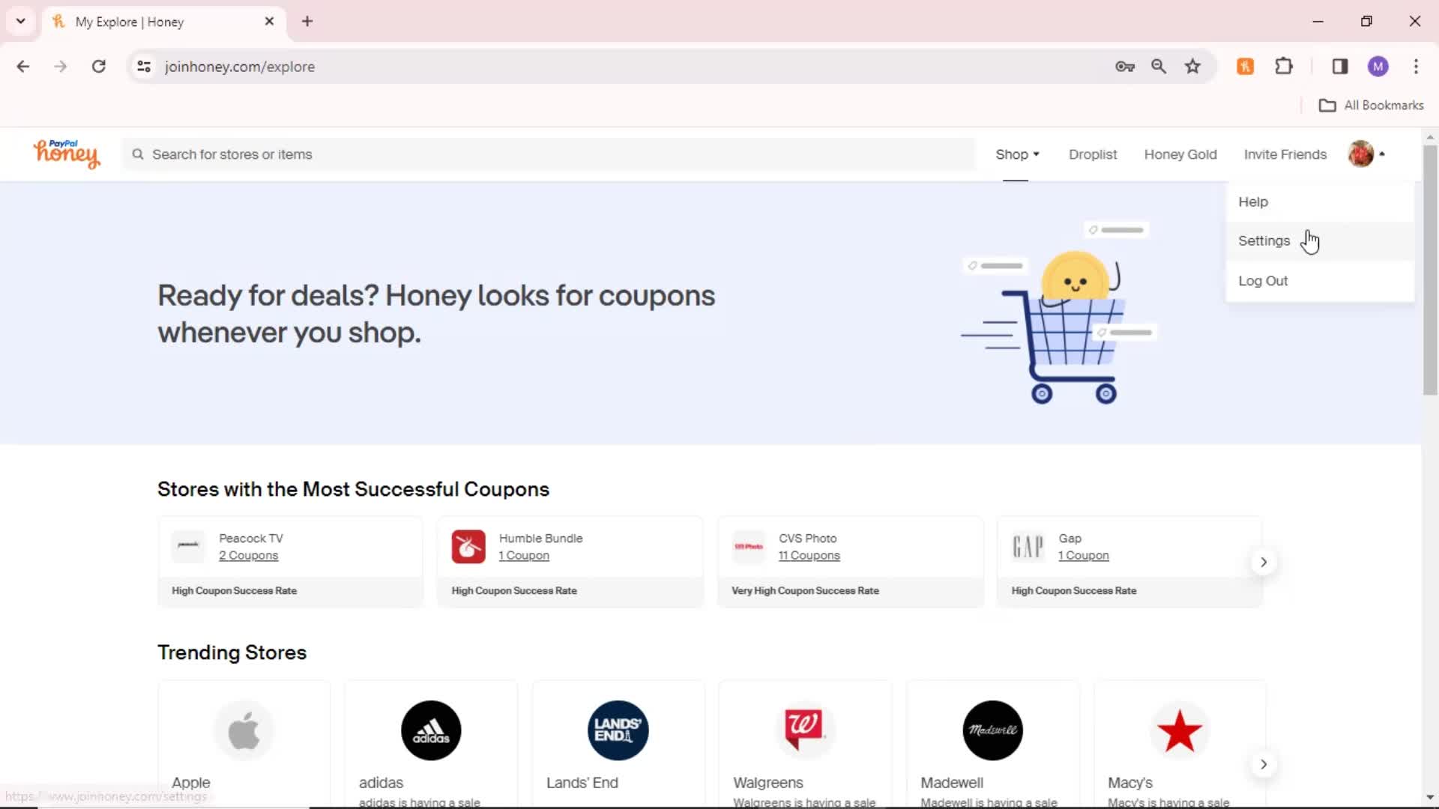Open the Honey Gold page
Image resolution: width=1439 pixels, height=809 pixels.
point(1180,154)
